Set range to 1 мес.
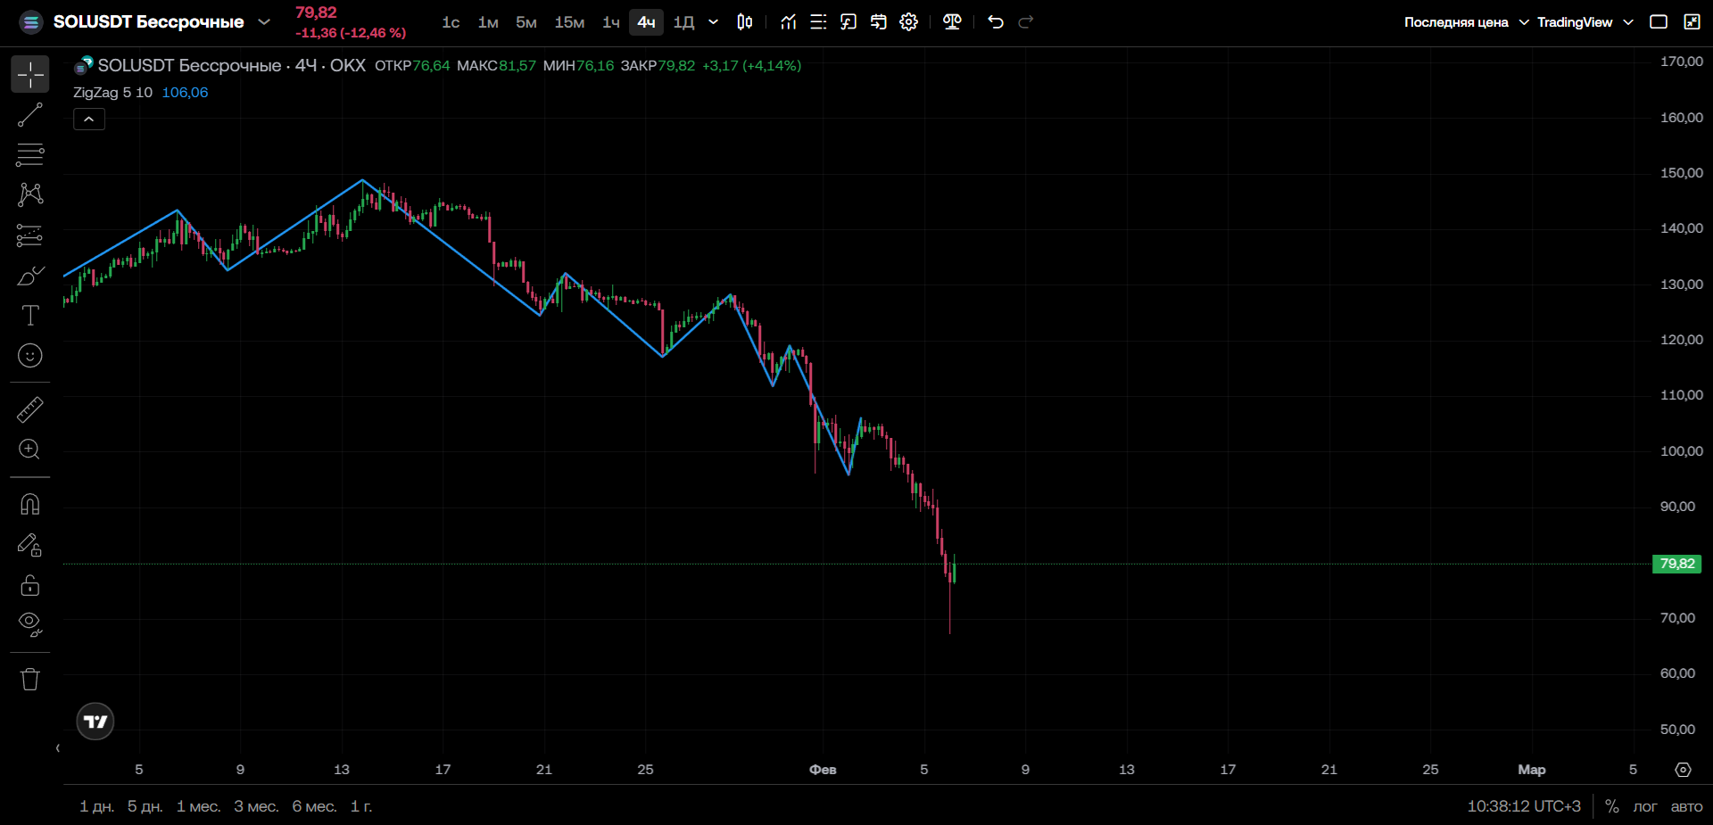This screenshot has height=825, width=1713. [x=198, y=806]
